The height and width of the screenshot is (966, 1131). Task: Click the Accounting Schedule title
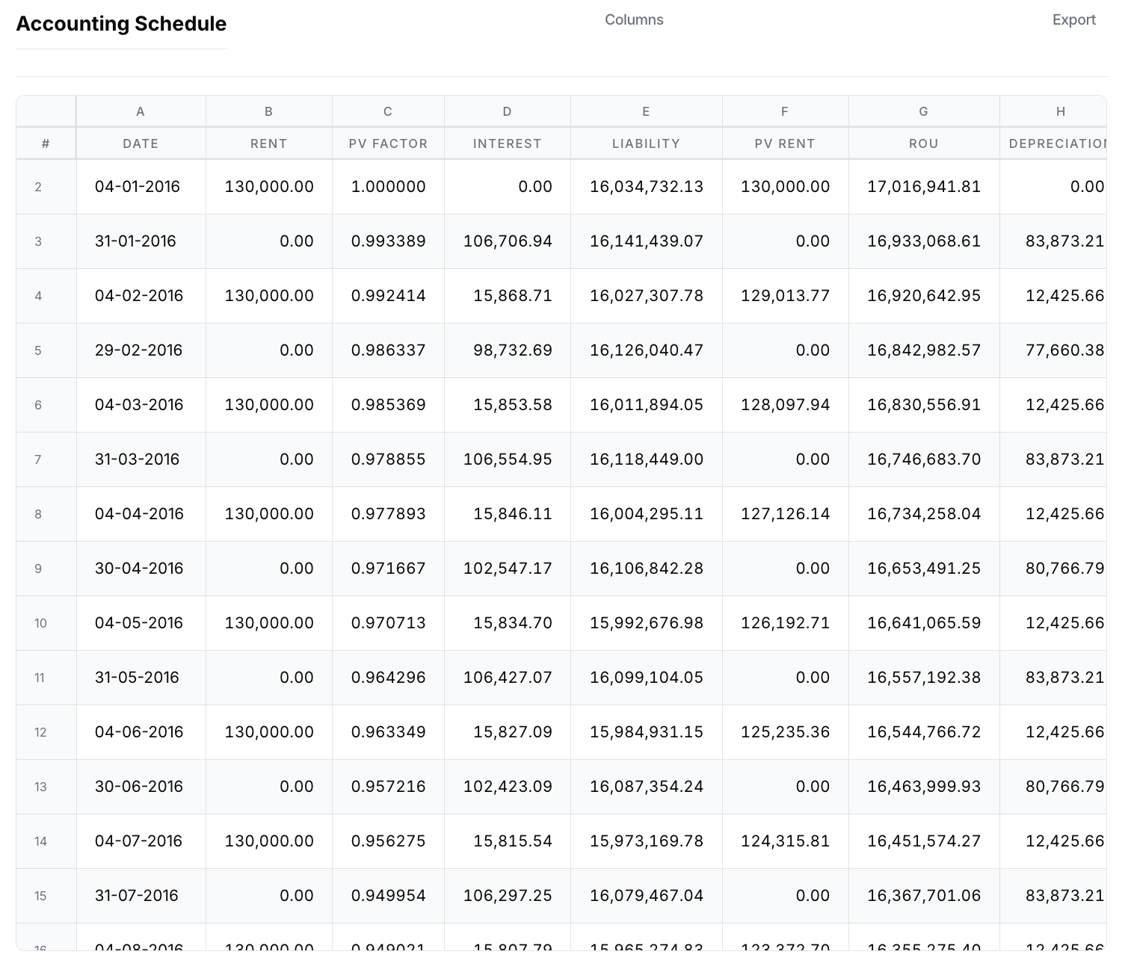pyautogui.click(x=121, y=24)
